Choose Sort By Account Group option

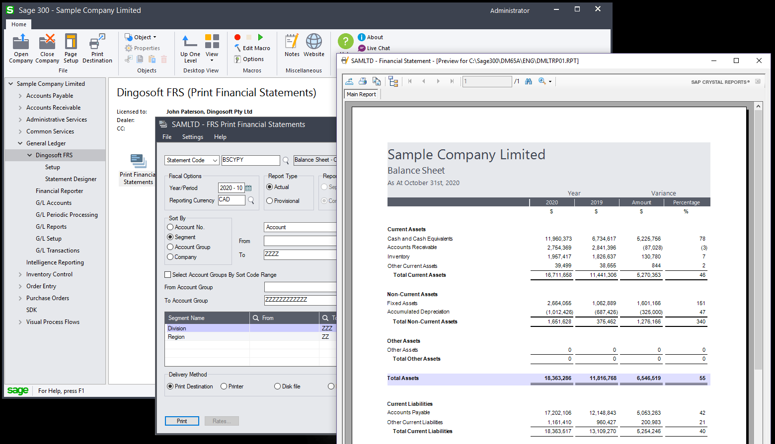tap(170, 247)
